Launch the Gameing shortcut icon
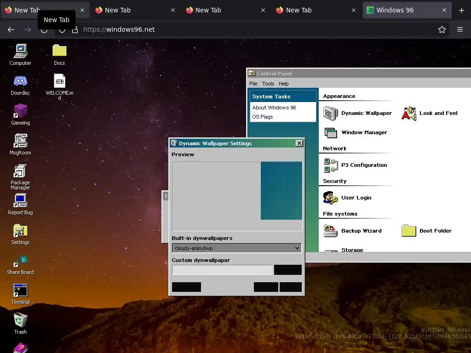Viewport: 471px width, 353px height. [20, 114]
